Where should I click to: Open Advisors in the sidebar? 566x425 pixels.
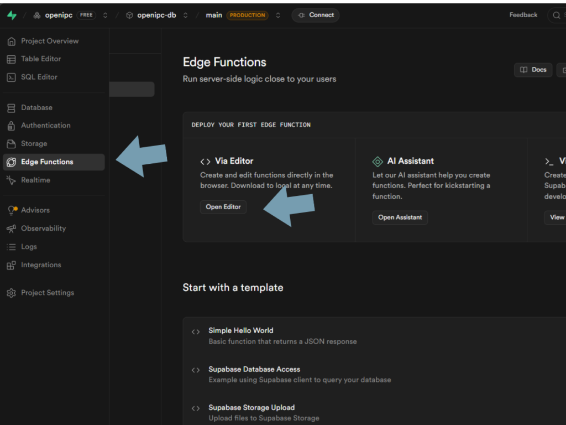pos(54,210)
